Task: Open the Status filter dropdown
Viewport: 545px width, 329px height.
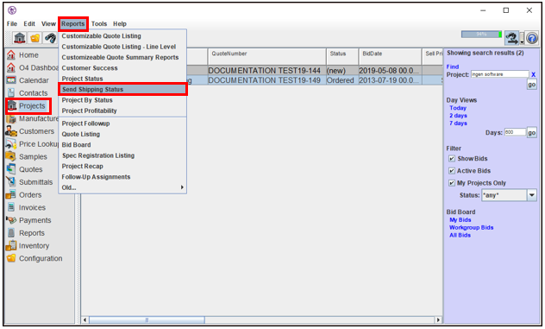Action: click(532, 195)
